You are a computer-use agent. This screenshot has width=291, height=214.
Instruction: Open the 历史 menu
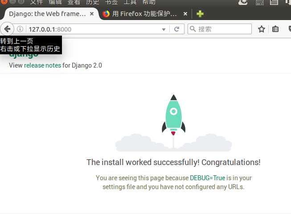coord(92,2)
